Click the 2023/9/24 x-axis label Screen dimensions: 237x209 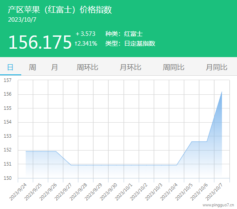tap(18, 192)
